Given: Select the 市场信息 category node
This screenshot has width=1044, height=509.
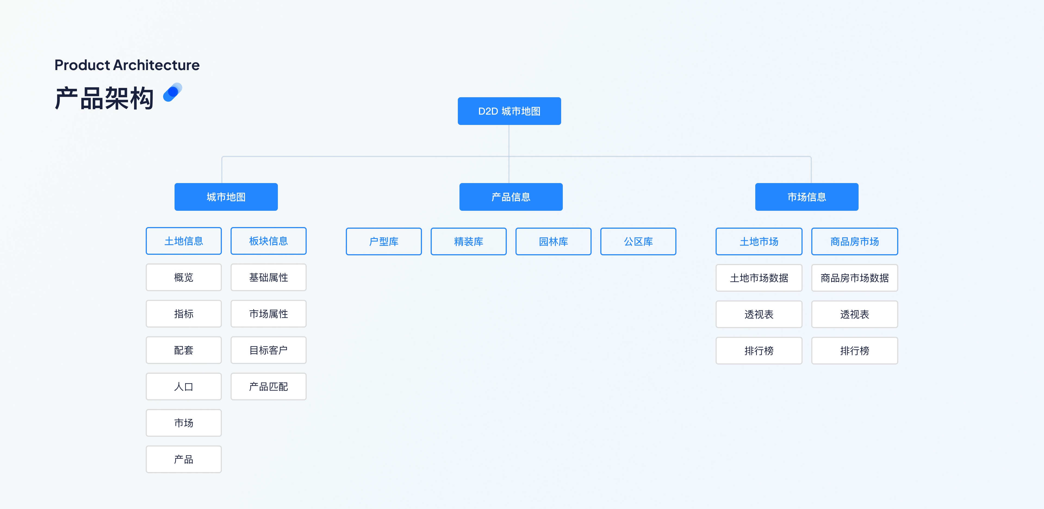Looking at the screenshot, I should 806,197.
